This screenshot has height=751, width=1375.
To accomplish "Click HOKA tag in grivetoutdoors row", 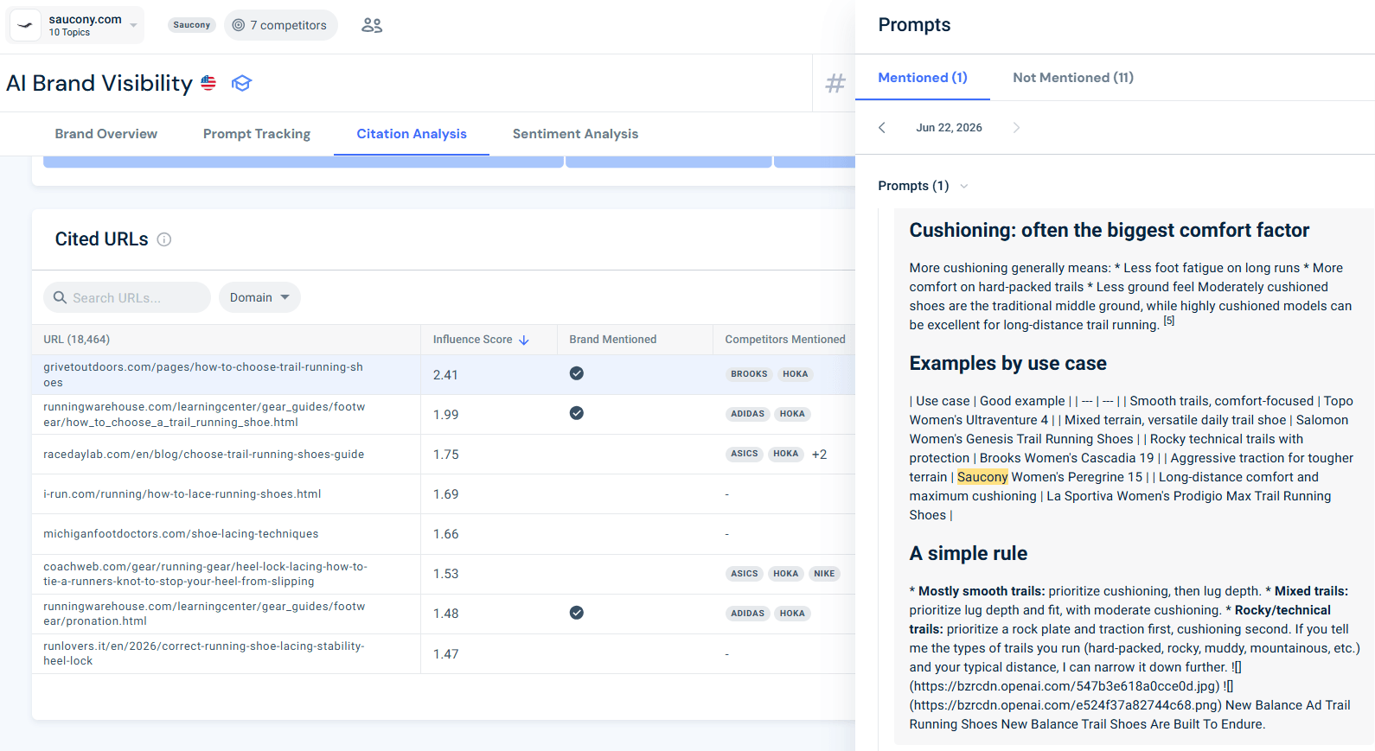I will pyautogui.click(x=796, y=374).
